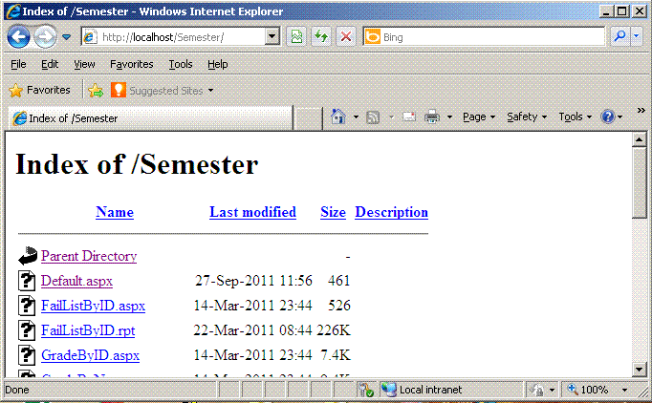Click the Home icon in command bar
This screenshot has height=403, width=652.
click(337, 117)
